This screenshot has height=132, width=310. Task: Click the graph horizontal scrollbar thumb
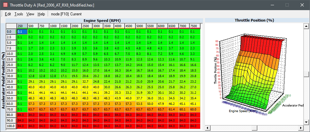coord(254,128)
